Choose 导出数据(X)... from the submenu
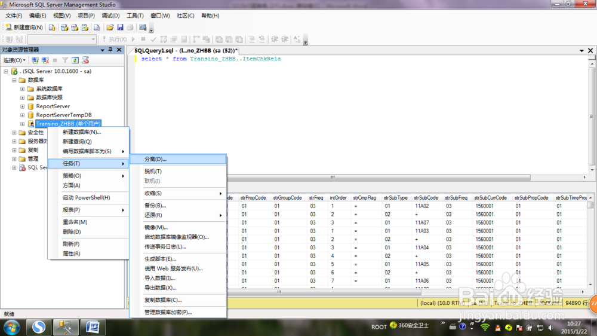 178,288
